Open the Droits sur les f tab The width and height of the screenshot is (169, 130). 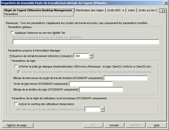pyautogui.click(x=147, y=10)
